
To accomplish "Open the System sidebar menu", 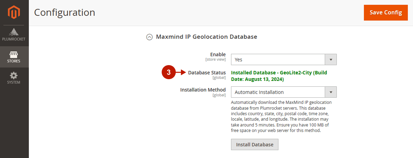I will coord(14,78).
